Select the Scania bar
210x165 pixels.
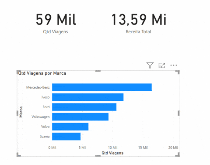click(x=66, y=136)
